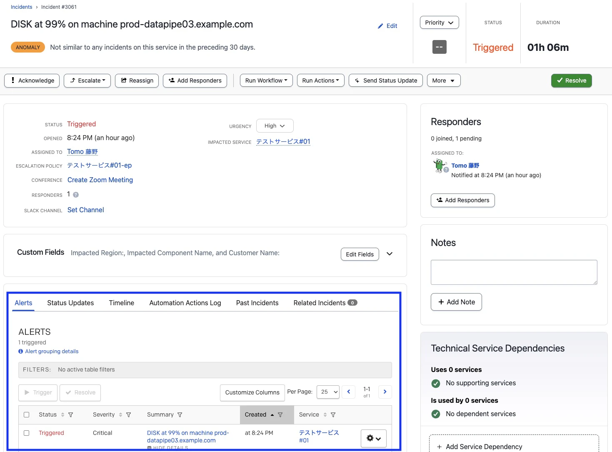
Task: Switch to Status Updates tab
Action: [70, 303]
